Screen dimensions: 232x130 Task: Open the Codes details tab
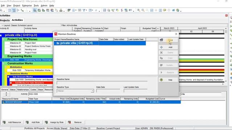point(33,90)
